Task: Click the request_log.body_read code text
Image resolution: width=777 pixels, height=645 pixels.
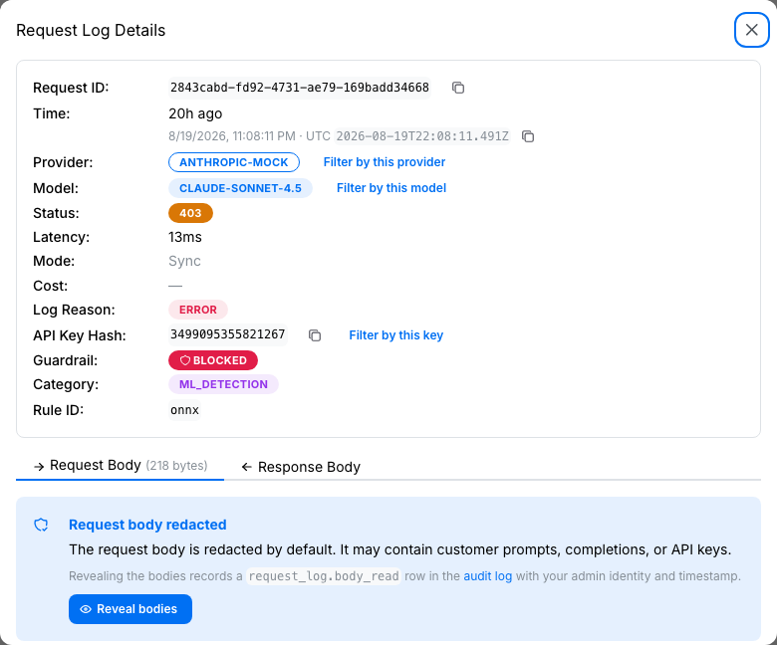Action: 323,576
